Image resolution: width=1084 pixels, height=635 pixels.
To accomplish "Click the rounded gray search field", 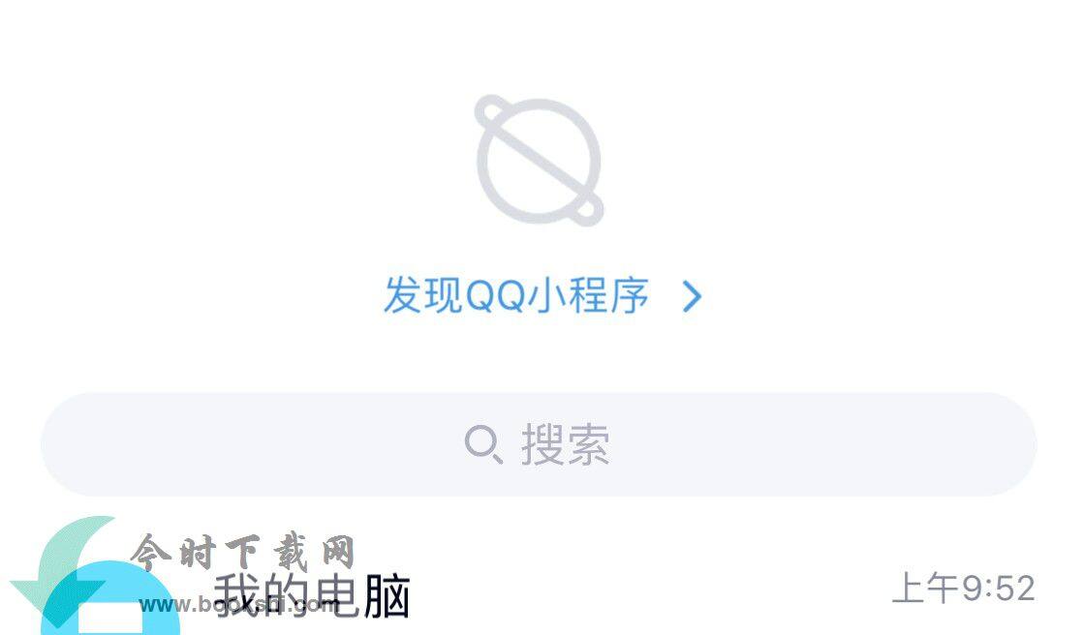I will click(x=539, y=444).
